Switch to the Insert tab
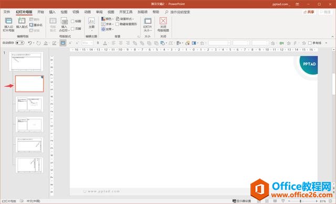Image resolution: width=336 pixels, height=204 pixels. coord(52,12)
